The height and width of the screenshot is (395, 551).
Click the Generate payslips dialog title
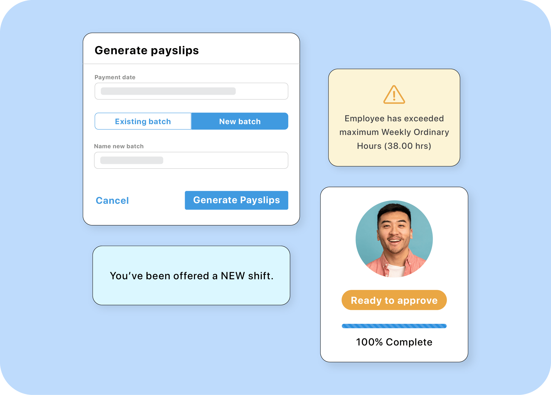pyautogui.click(x=147, y=50)
